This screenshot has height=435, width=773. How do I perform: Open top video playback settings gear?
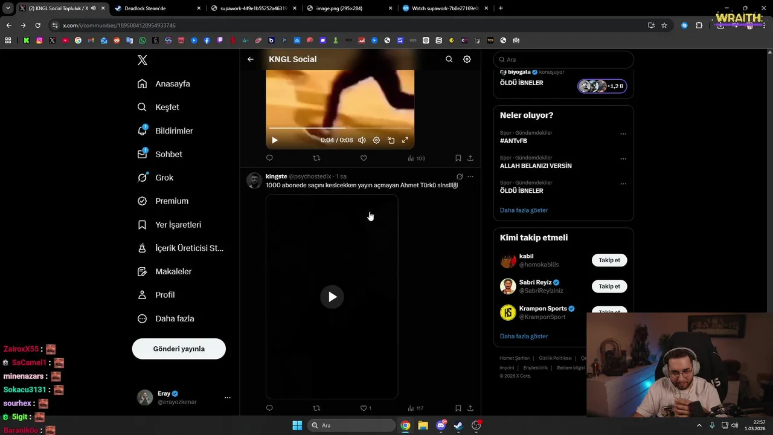(376, 140)
